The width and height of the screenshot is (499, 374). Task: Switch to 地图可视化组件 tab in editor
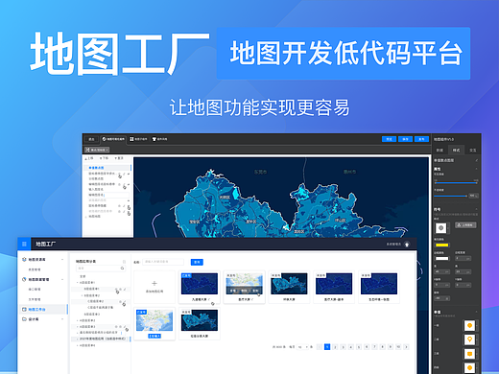coord(113,139)
